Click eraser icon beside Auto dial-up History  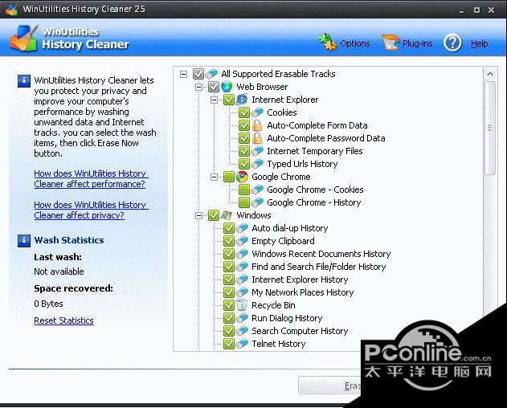[x=242, y=228]
